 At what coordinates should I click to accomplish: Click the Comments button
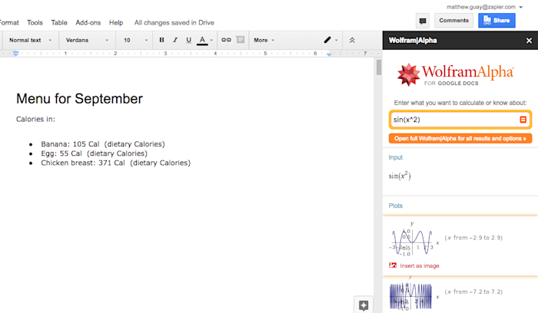(453, 21)
